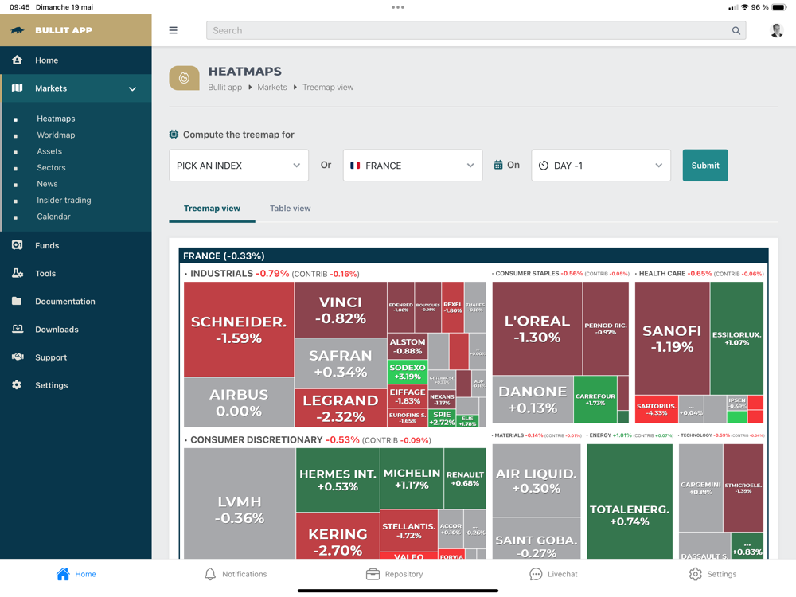The image size is (796, 597).
Task: Click the Support handshake icon
Action: (x=18, y=357)
